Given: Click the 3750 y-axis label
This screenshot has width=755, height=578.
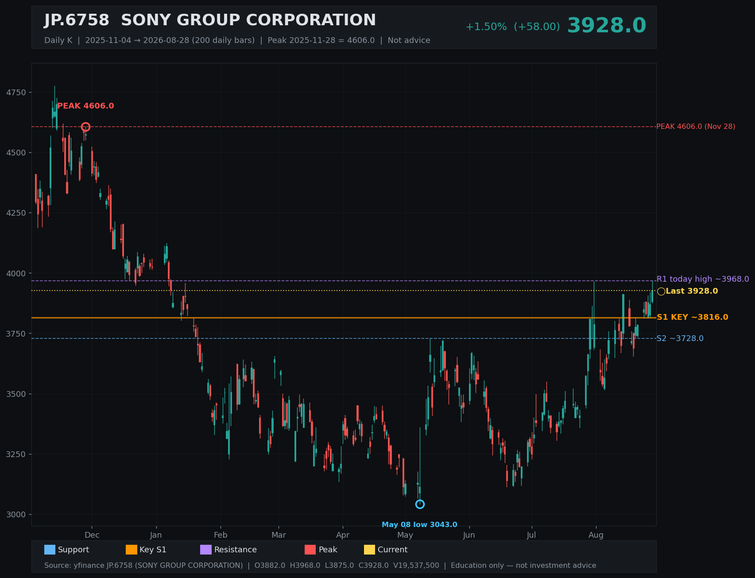Looking at the screenshot, I should pyautogui.click(x=16, y=334).
